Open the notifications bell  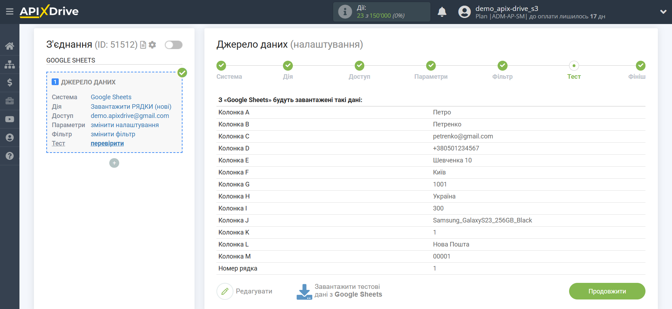pyautogui.click(x=442, y=12)
